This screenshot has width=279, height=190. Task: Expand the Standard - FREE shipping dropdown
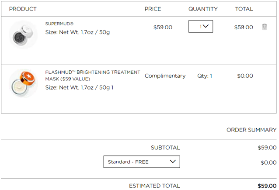click(x=142, y=162)
